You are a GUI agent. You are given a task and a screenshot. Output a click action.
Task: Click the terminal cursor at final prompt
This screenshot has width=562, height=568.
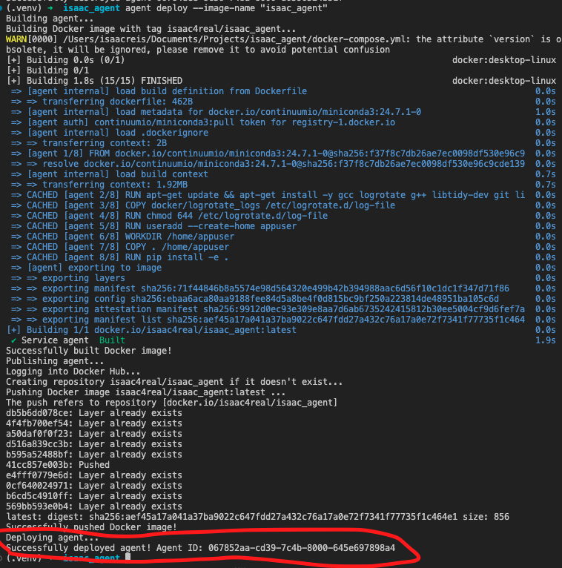[x=128, y=558]
